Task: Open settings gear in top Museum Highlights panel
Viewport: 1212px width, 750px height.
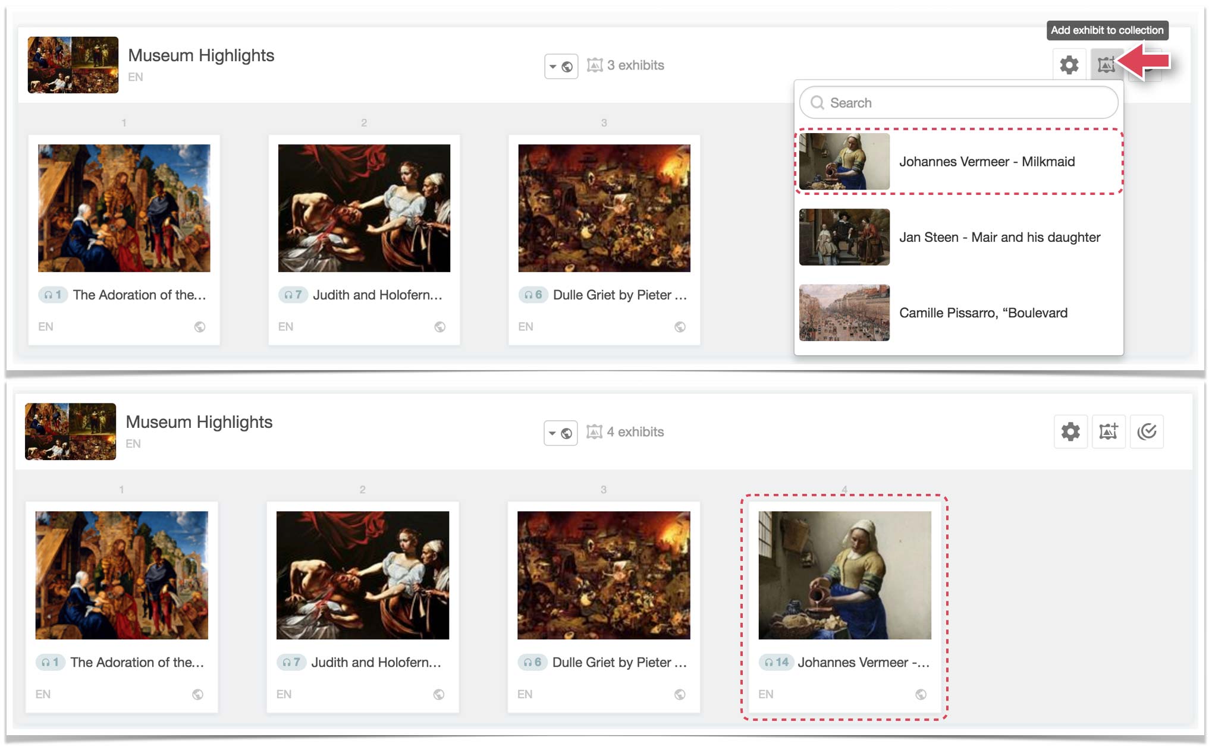Action: tap(1069, 65)
